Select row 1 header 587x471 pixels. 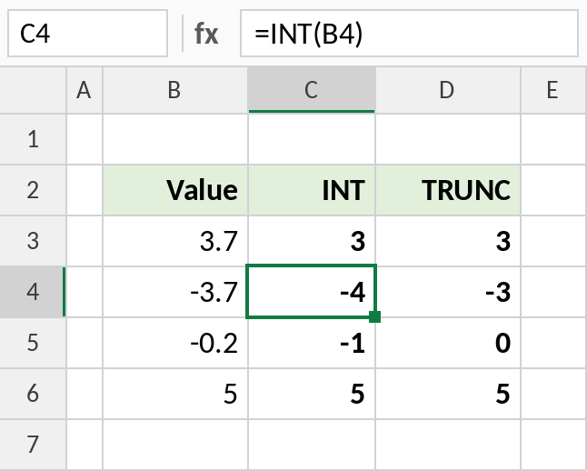pyautogui.click(x=33, y=139)
